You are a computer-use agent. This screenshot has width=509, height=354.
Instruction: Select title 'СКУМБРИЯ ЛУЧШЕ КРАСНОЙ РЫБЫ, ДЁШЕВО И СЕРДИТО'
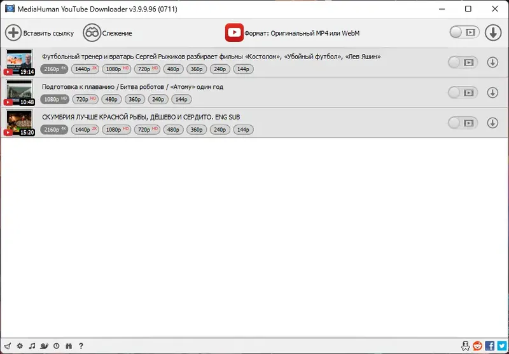(x=141, y=117)
